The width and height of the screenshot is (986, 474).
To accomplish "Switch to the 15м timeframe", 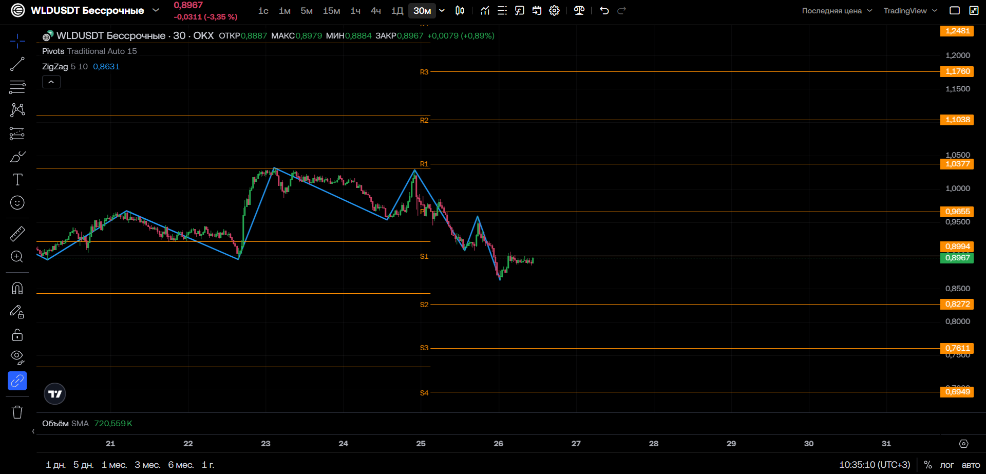I will pyautogui.click(x=331, y=11).
